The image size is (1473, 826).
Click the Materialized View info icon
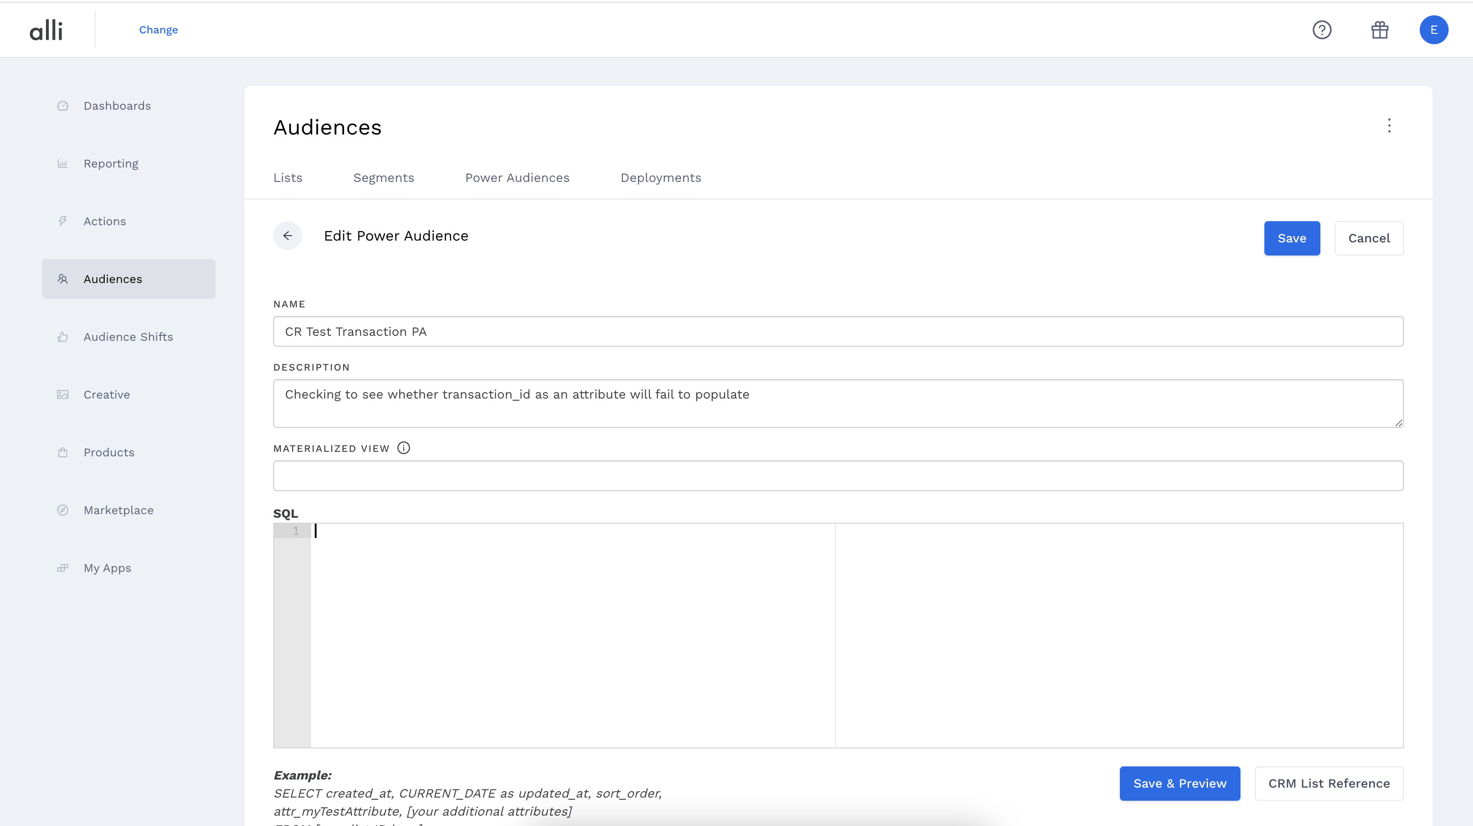(404, 448)
